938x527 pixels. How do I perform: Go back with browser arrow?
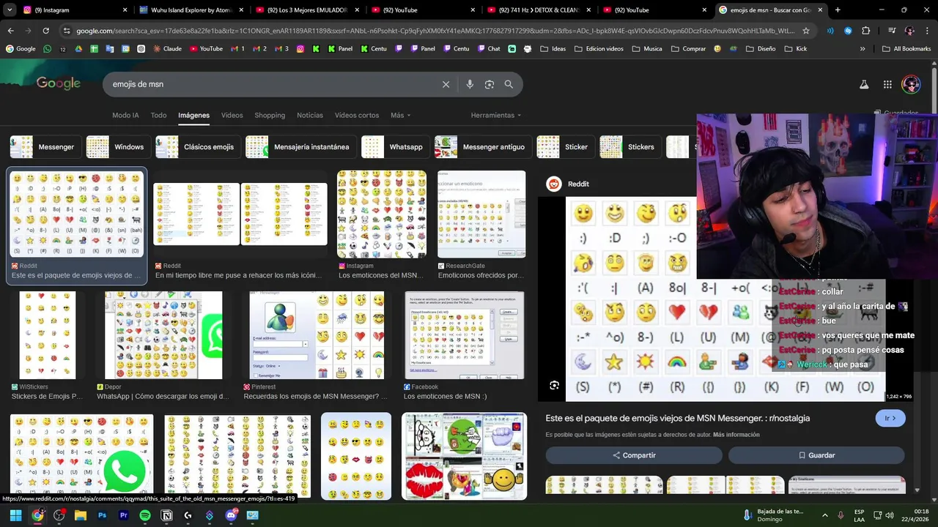[x=10, y=31]
